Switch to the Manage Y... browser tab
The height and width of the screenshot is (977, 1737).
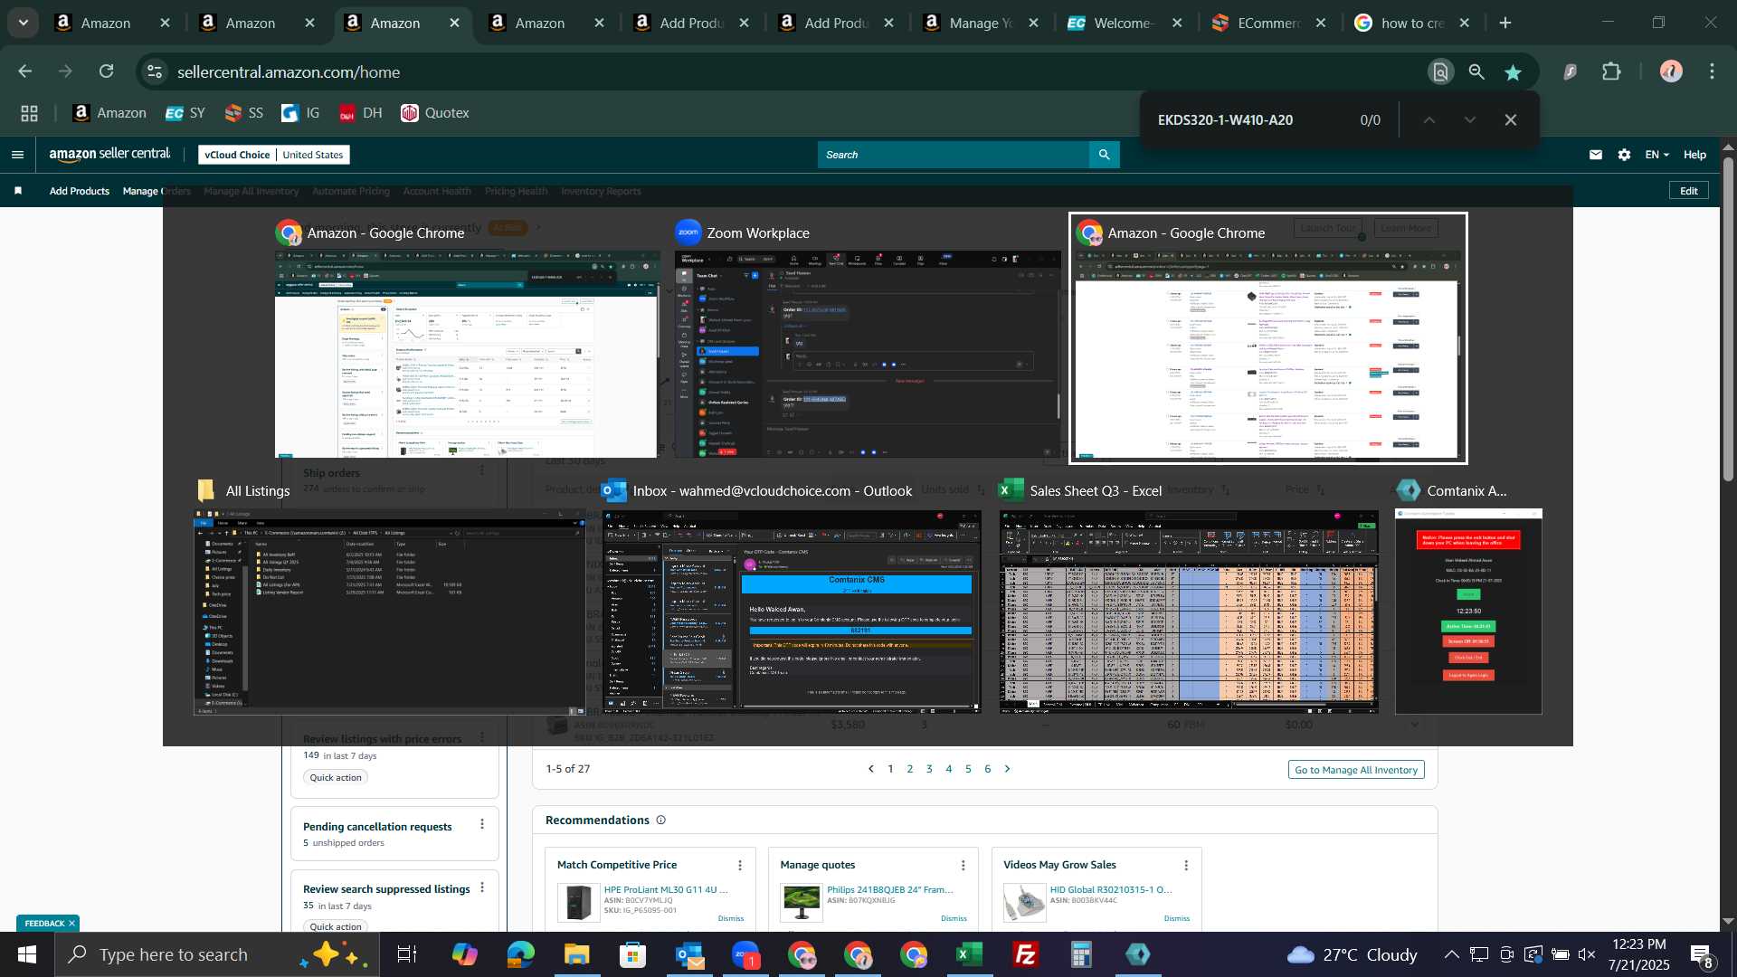click(x=980, y=23)
